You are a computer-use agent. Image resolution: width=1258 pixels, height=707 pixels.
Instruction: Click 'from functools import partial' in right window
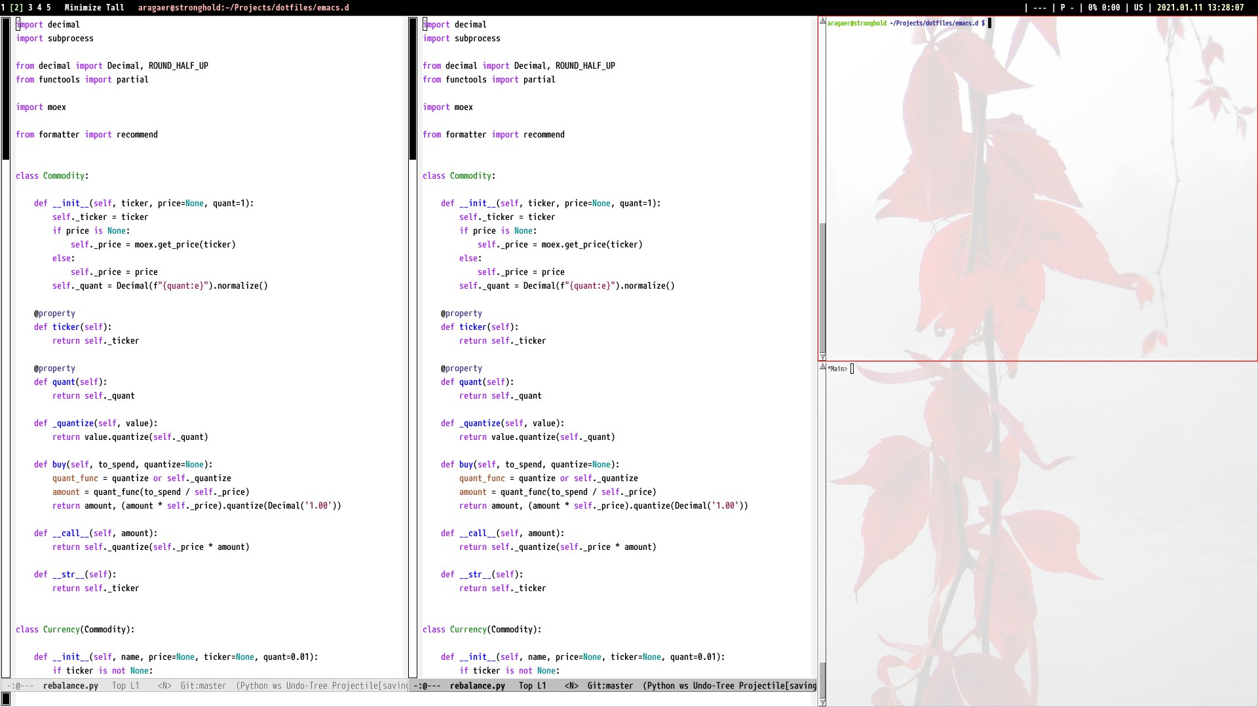[x=489, y=79]
